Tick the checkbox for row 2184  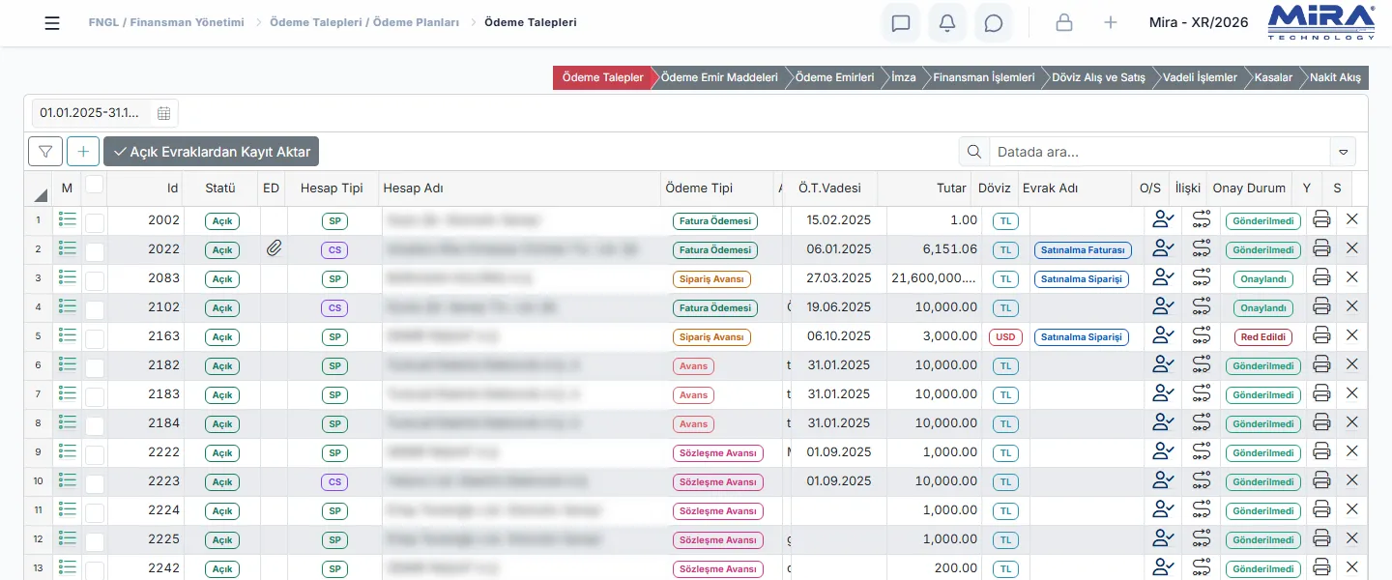click(x=94, y=424)
